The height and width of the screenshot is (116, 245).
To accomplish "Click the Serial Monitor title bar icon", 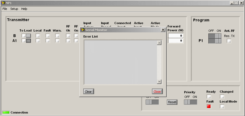I will (x=82, y=30).
